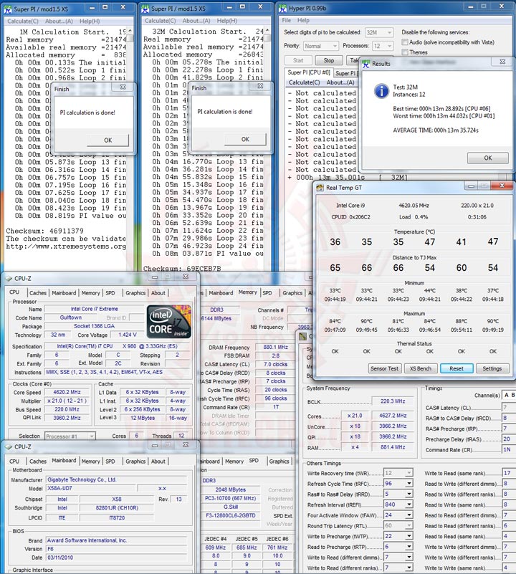
Task: Click the BIOS Date value 03/11/2010
Action: (116, 558)
